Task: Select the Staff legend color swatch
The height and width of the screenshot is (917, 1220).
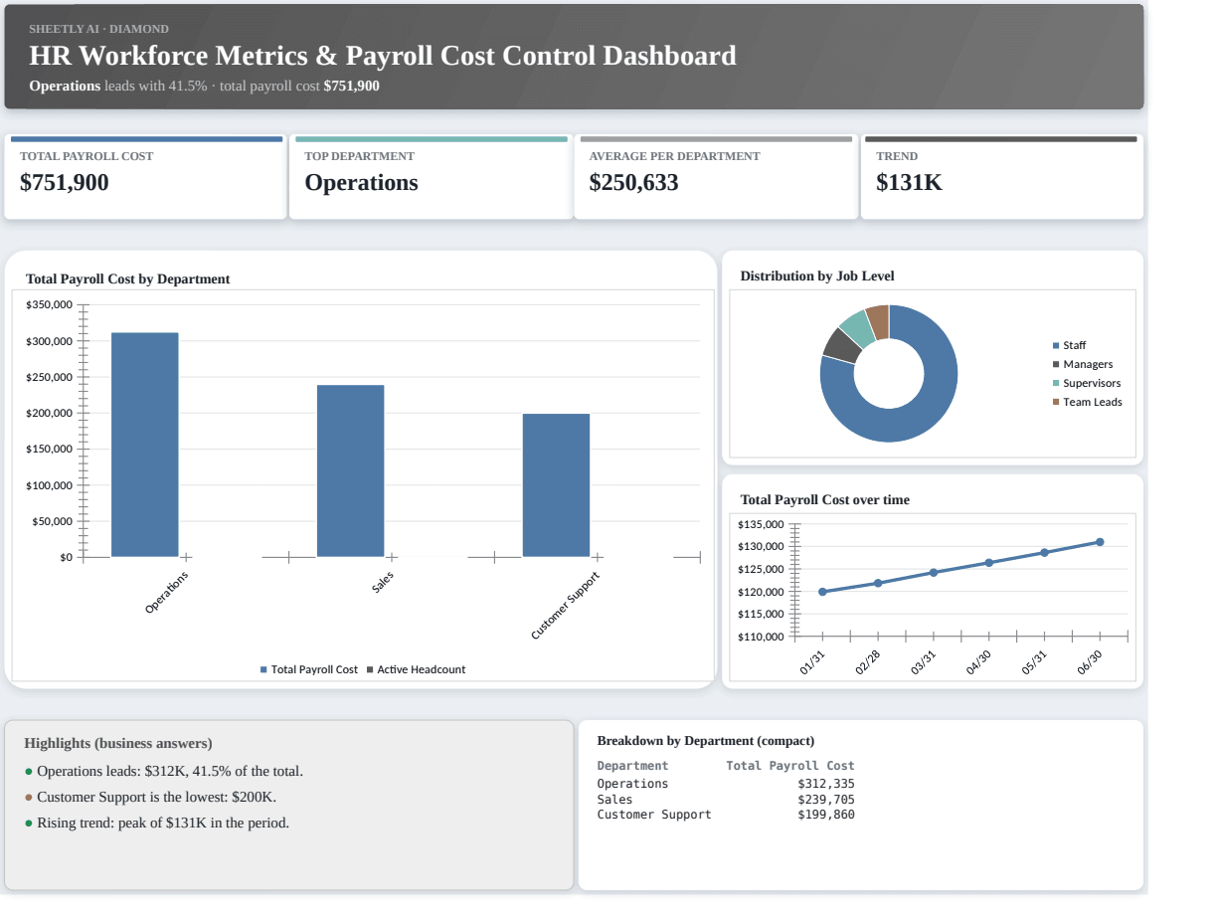Action: (x=1056, y=345)
